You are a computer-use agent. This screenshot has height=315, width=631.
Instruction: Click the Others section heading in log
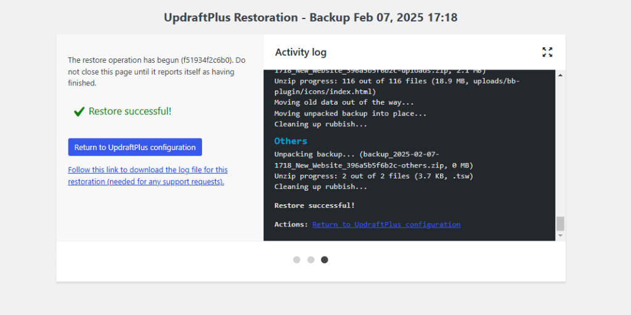(291, 141)
